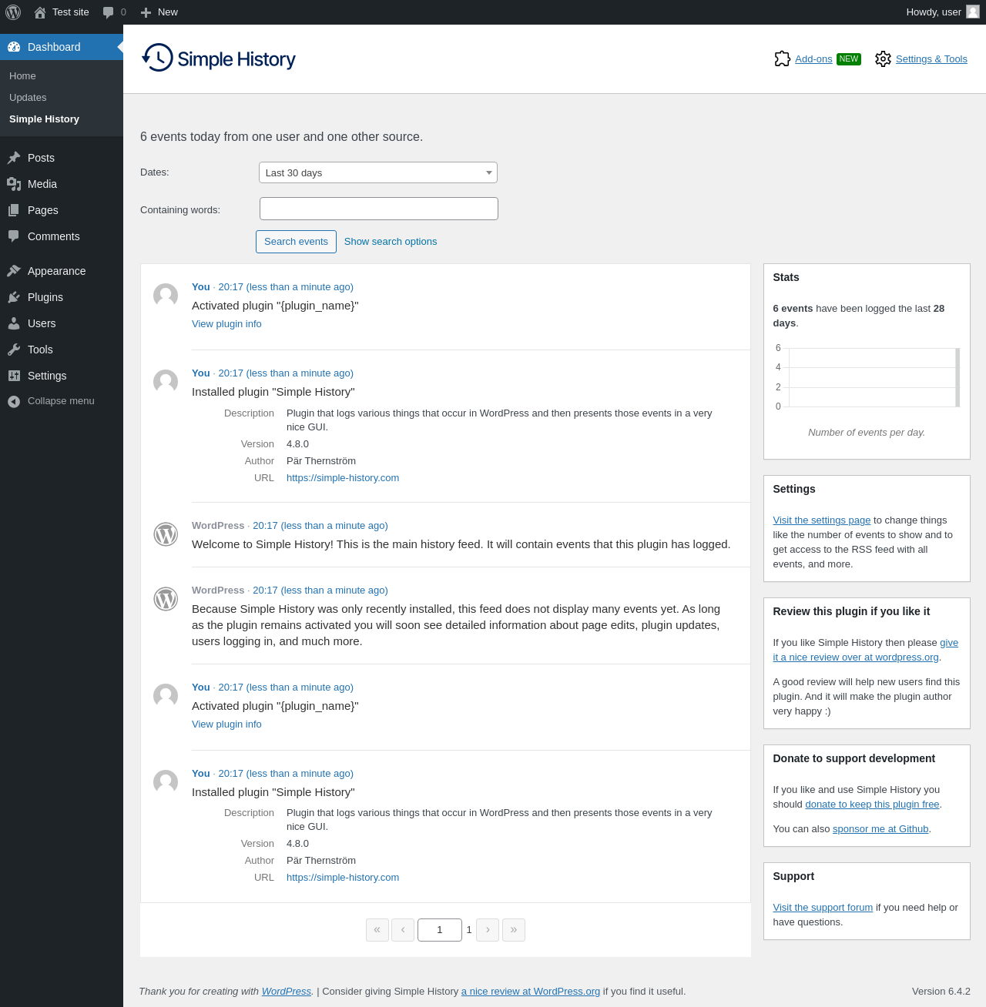The height and width of the screenshot is (1007, 986).
Task: Click the Add-ons puzzle piece icon
Action: coord(782,59)
